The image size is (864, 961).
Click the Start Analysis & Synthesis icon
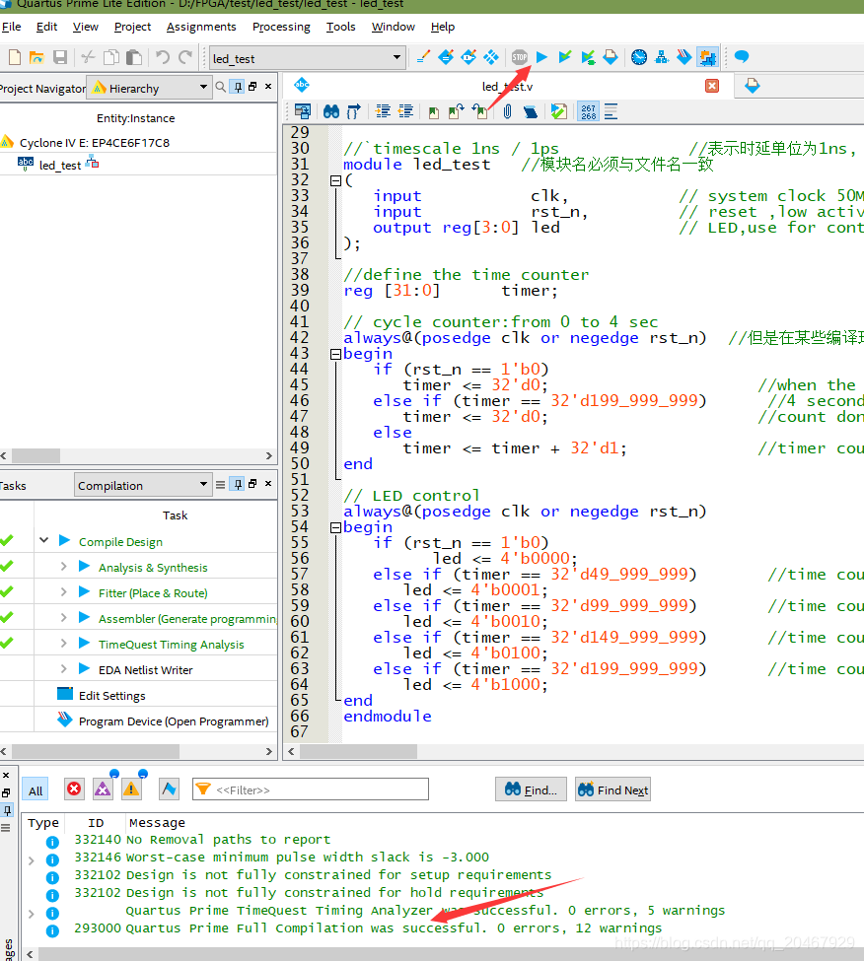pos(565,57)
